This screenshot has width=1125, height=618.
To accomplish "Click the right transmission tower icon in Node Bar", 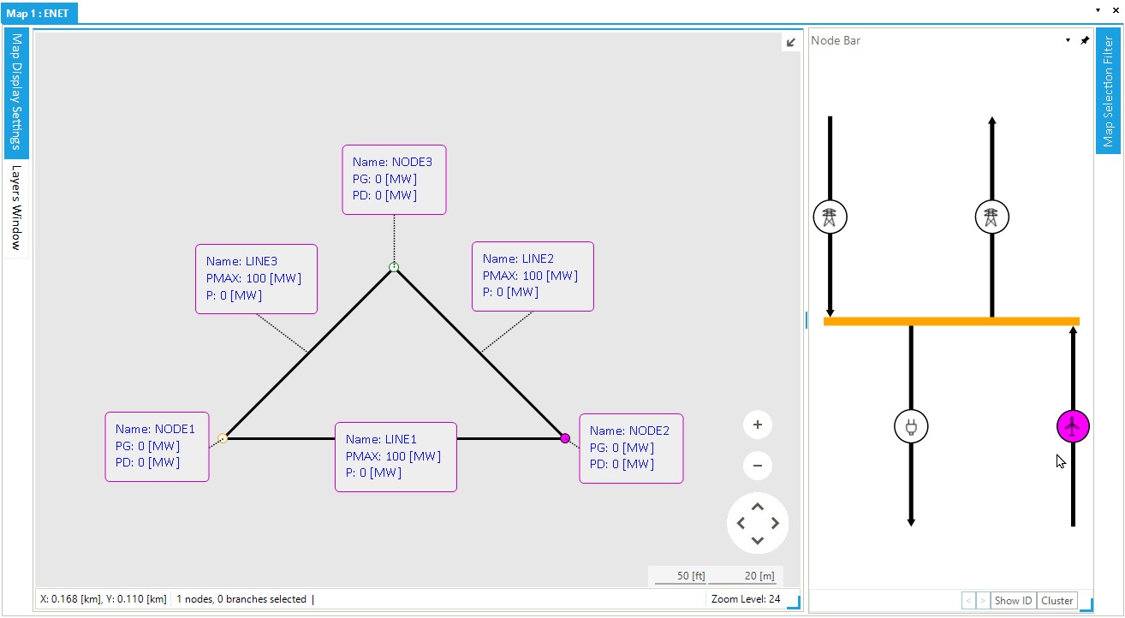I will tap(991, 217).
